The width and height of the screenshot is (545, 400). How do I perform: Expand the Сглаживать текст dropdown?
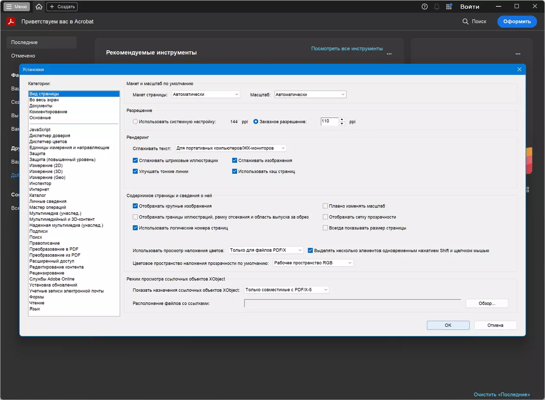(231, 148)
